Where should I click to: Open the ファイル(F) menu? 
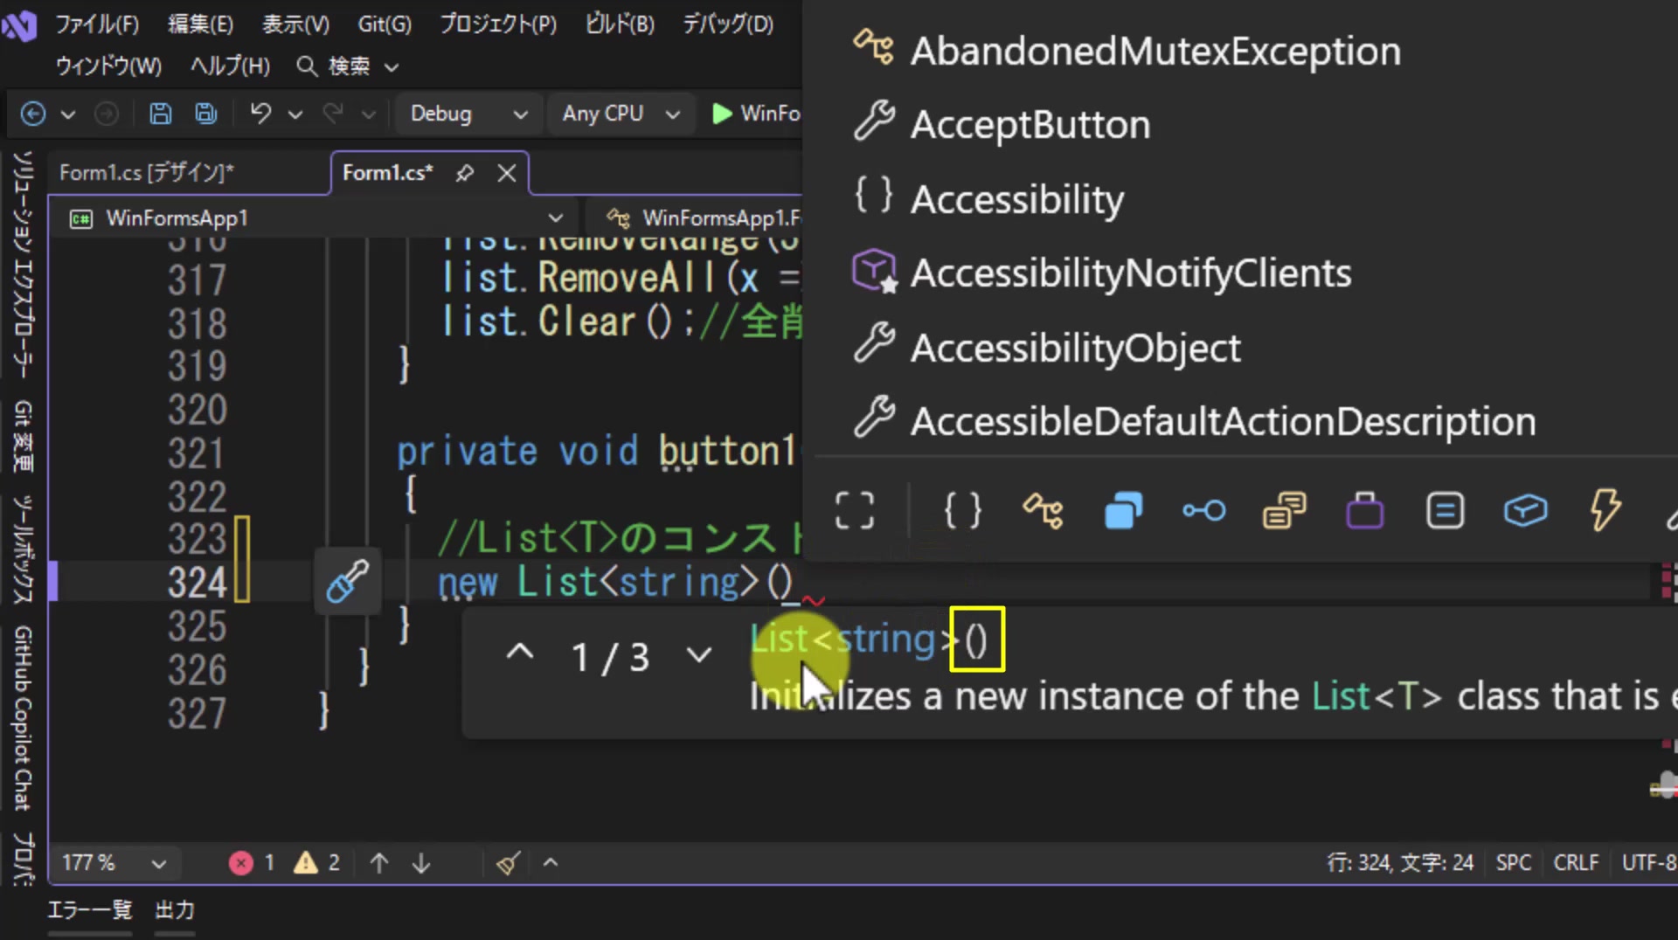[96, 24]
